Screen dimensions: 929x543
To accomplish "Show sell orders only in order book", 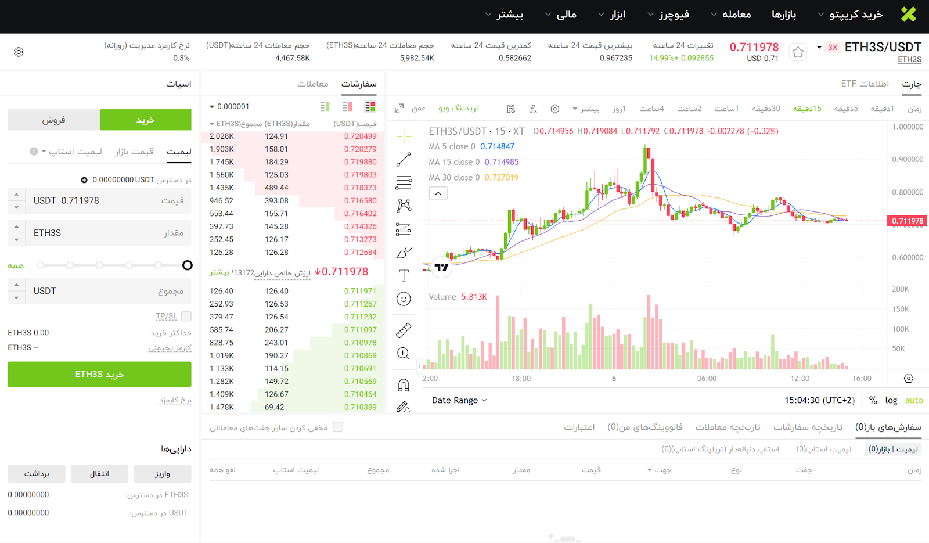I will (x=347, y=106).
